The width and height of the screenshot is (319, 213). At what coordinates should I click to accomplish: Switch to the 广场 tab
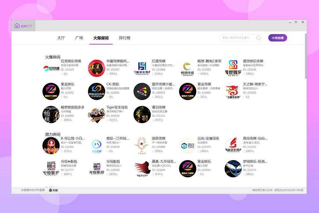tap(79, 38)
